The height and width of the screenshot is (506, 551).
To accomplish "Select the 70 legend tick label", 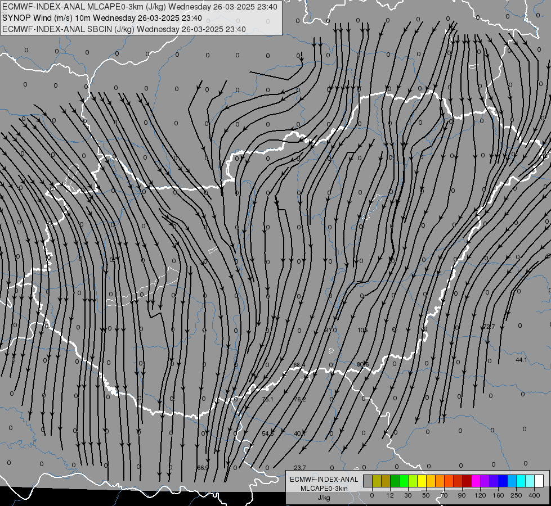I will pyautogui.click(x=444, y=495).
